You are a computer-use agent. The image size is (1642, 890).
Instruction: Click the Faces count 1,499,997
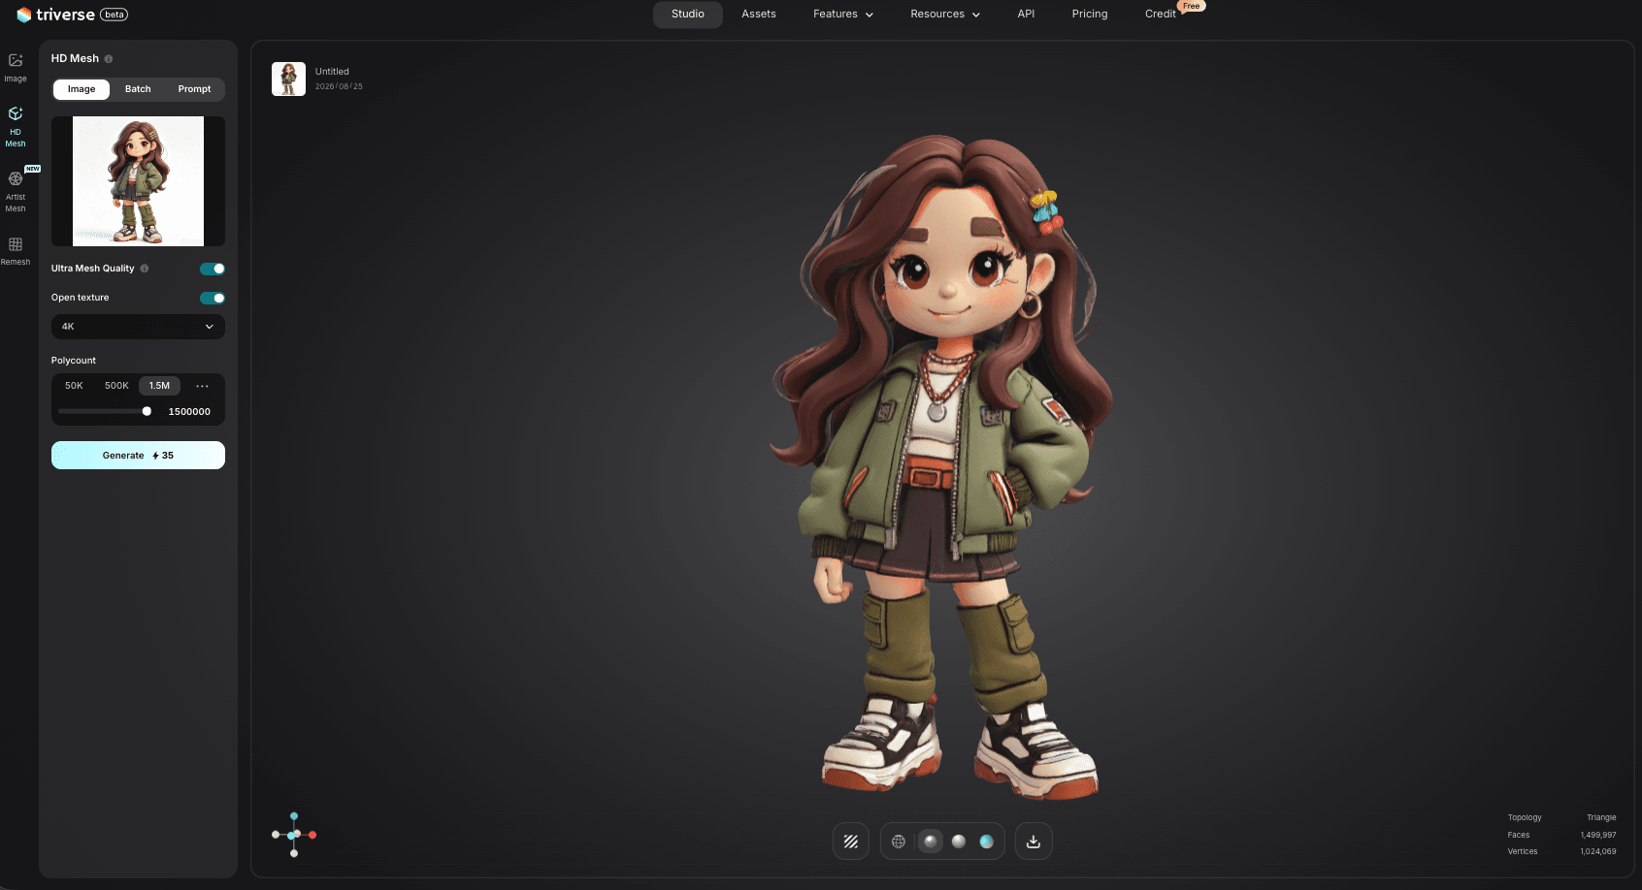1598,835
